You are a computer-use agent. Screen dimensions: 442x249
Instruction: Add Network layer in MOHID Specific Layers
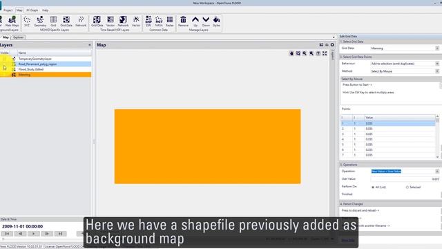coord(81,21)
